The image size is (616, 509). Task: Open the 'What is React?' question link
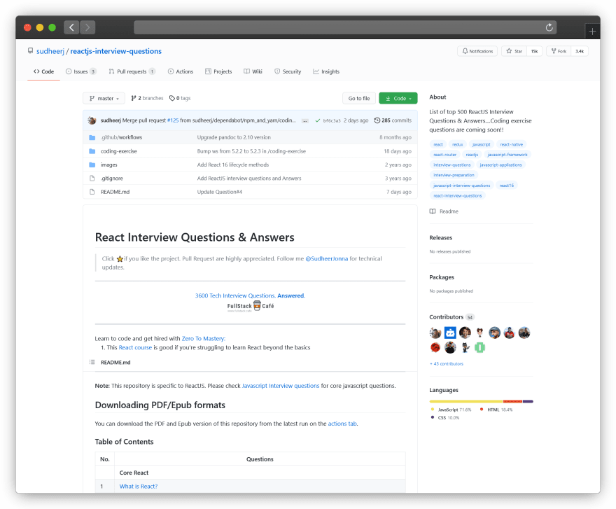pos(139,486)
